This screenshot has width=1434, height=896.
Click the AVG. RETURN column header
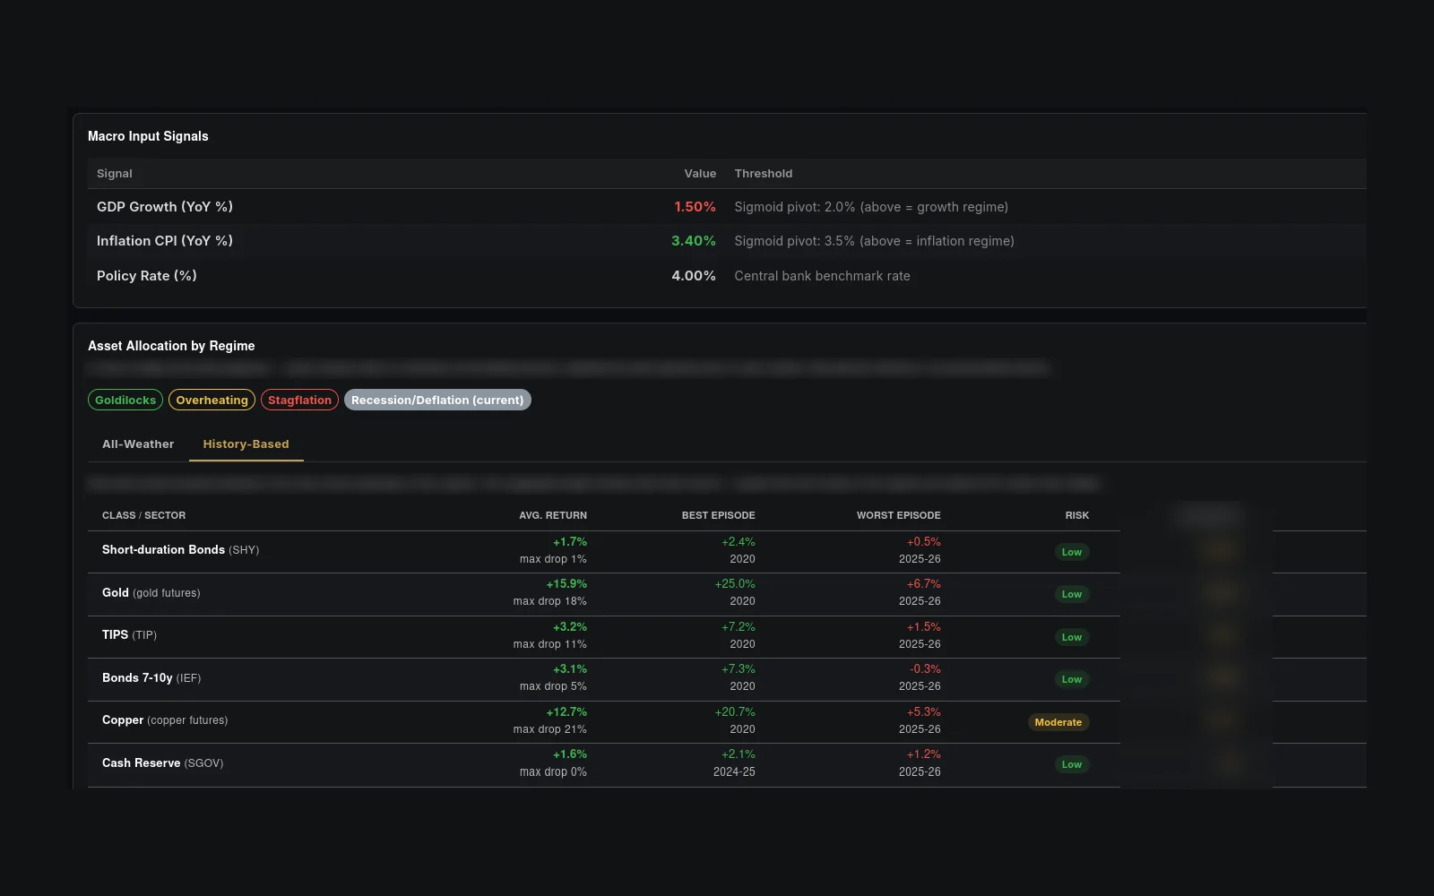553,515
